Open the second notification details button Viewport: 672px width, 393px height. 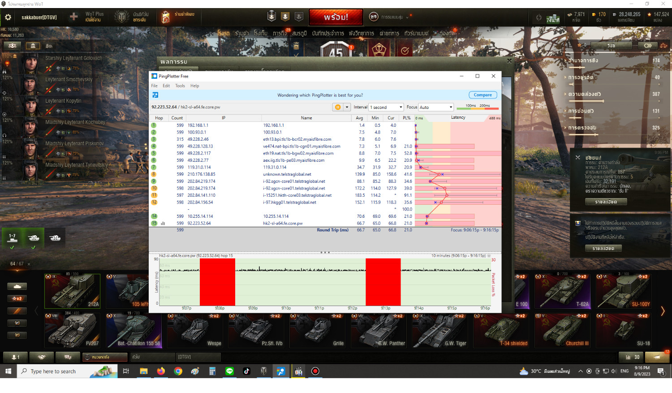tap(603, 248)
